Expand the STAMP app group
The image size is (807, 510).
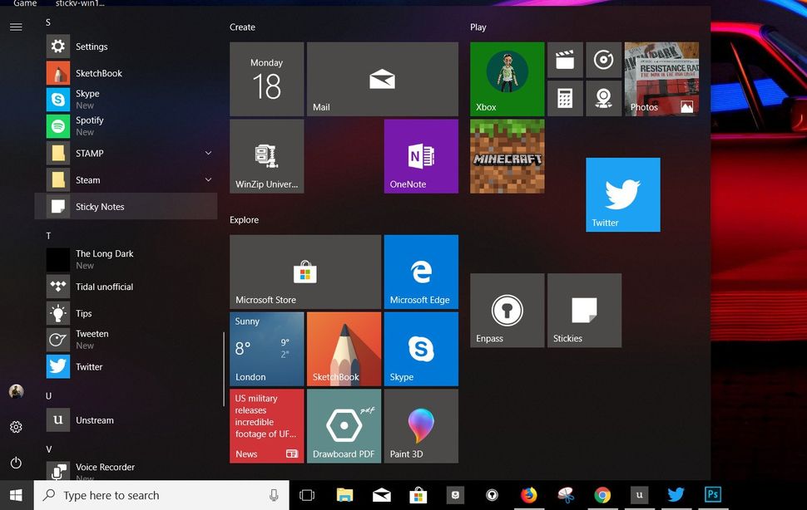tap(208, 153)
